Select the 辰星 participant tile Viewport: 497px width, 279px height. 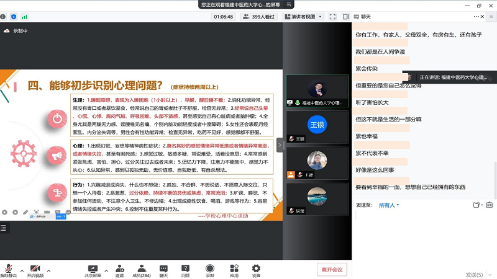click(317, 199)
